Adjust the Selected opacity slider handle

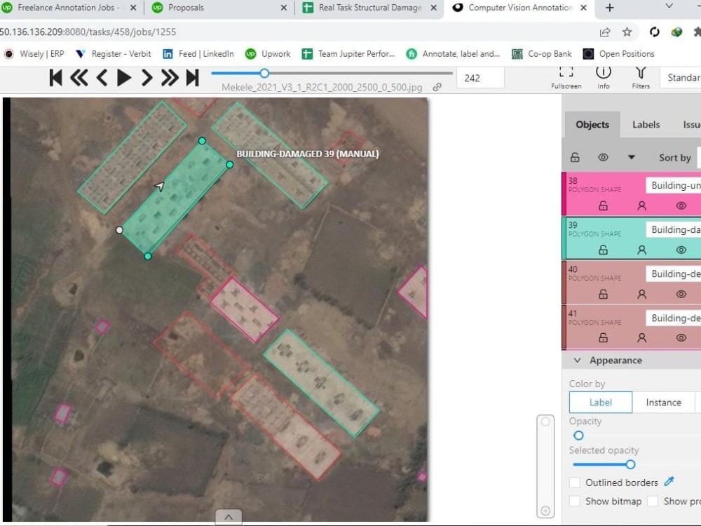click(630, 465)
